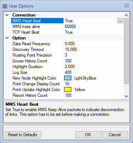Viewport: 133px width, 143px height.
Task: Open the MMS Heart Beat dropdown arrow
Action: 120,21
